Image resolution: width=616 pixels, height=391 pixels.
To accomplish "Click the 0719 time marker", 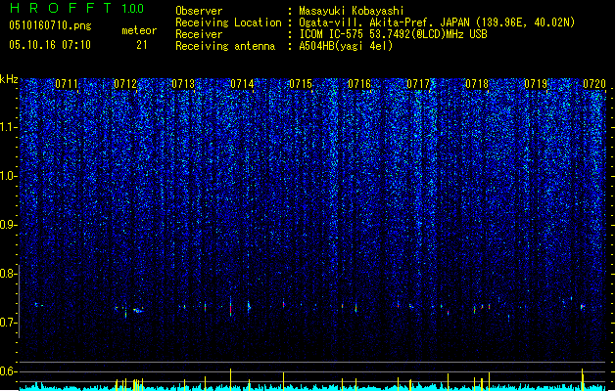I will coord(536,84).
